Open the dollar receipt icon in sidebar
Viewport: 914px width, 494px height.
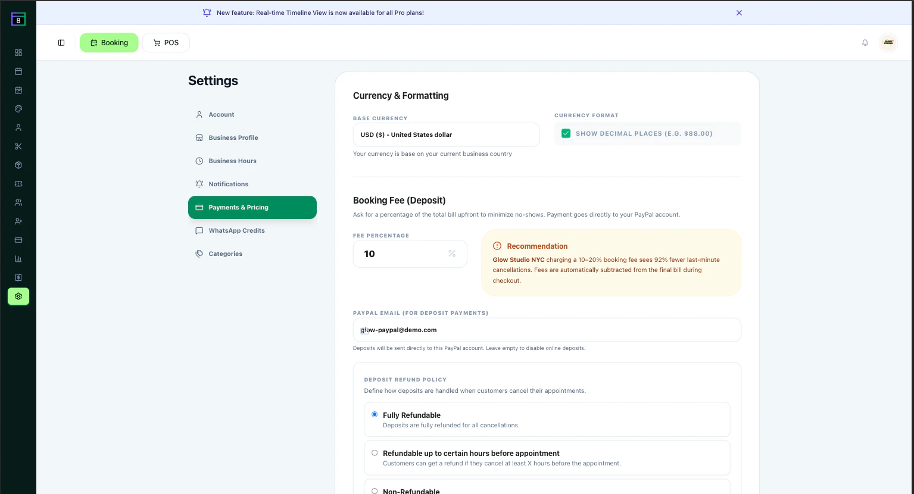pyautogui.click(x=18, y=277)
